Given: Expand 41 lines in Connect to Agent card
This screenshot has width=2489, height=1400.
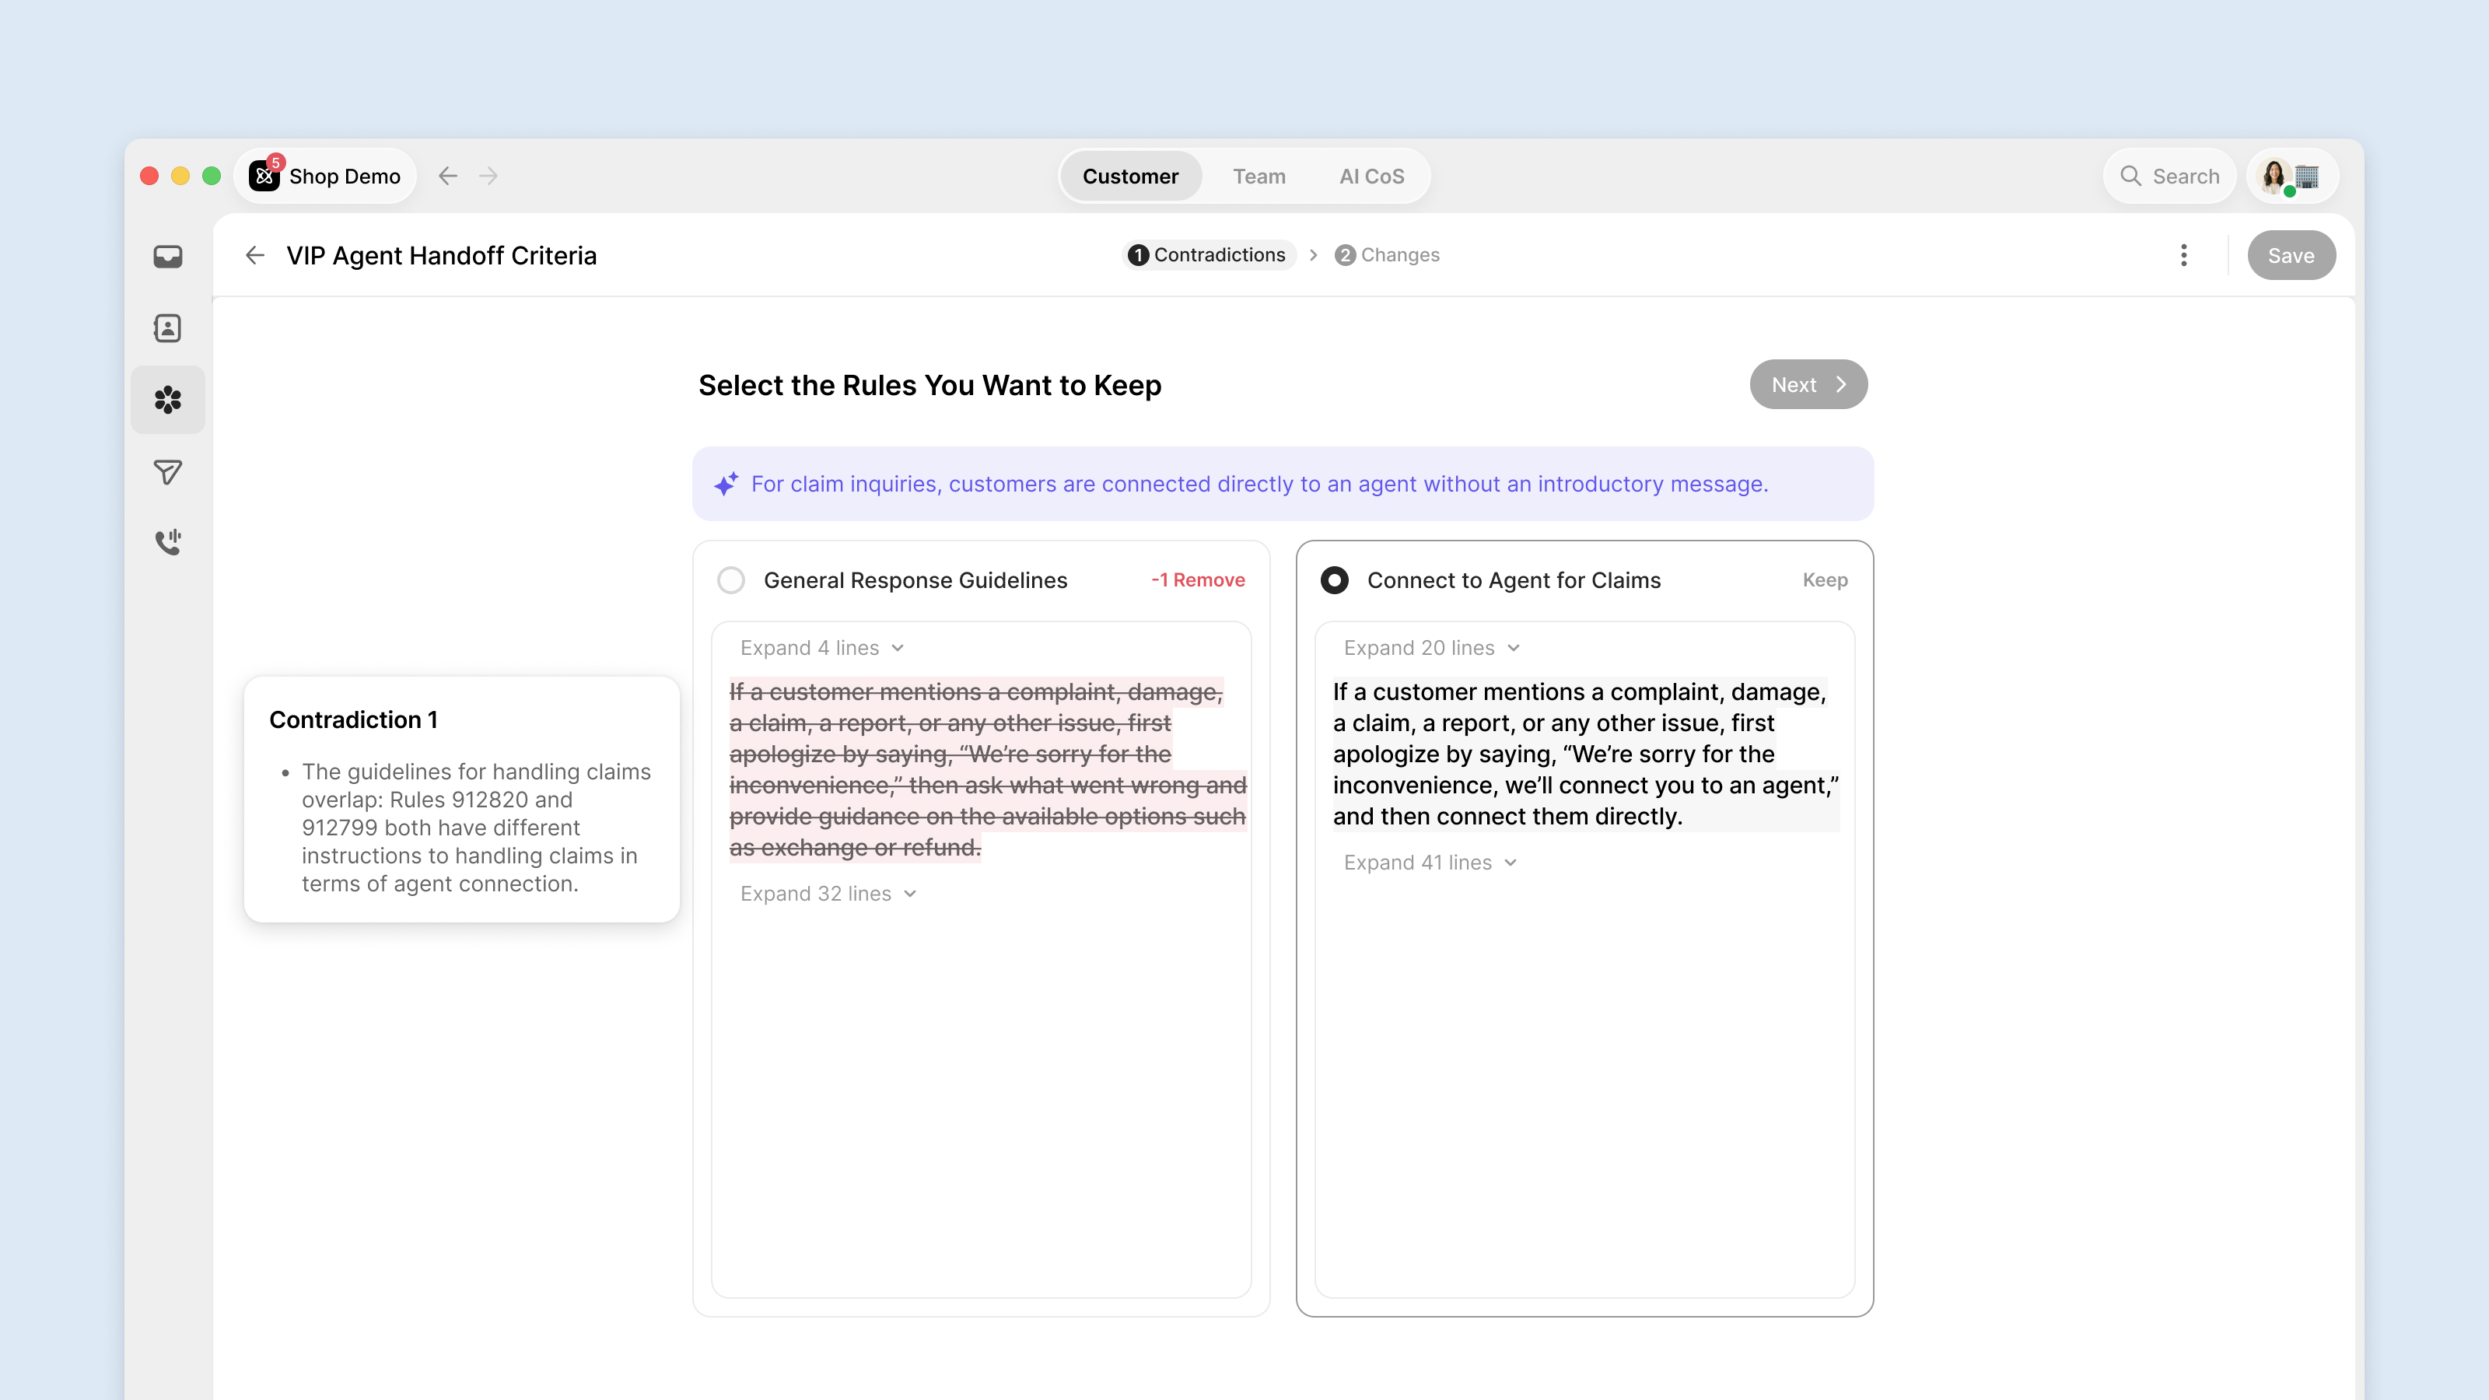Looking at the screenshot, I should tap(1431, 862).
